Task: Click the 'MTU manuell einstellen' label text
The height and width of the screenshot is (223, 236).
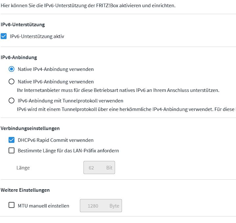Action: [43, 206]
